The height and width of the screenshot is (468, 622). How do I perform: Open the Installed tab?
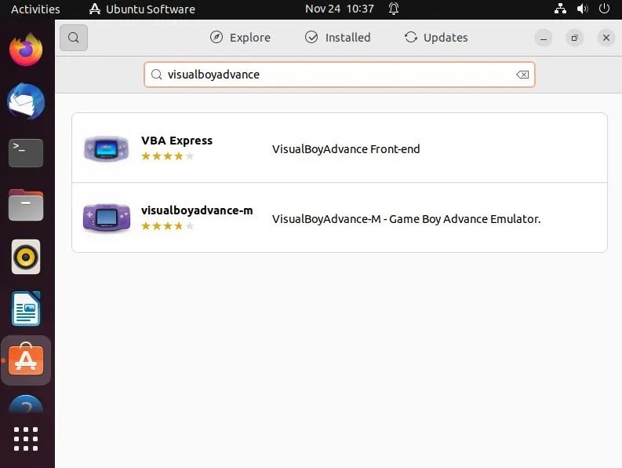click(x=337, y=38)
